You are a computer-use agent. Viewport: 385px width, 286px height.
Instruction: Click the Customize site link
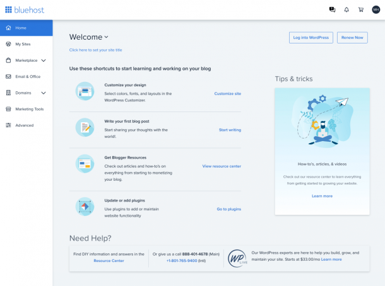pos(227,93)
